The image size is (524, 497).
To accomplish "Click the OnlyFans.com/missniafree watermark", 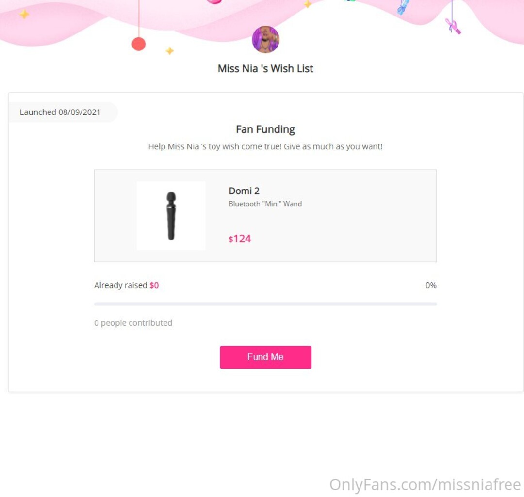I will coord(425,484).
